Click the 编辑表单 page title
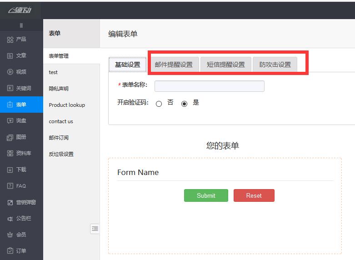This screenshot has height=260, width=355. pos(123,34)
